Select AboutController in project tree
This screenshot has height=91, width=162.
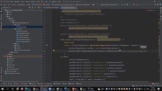[x=23, y=31]
